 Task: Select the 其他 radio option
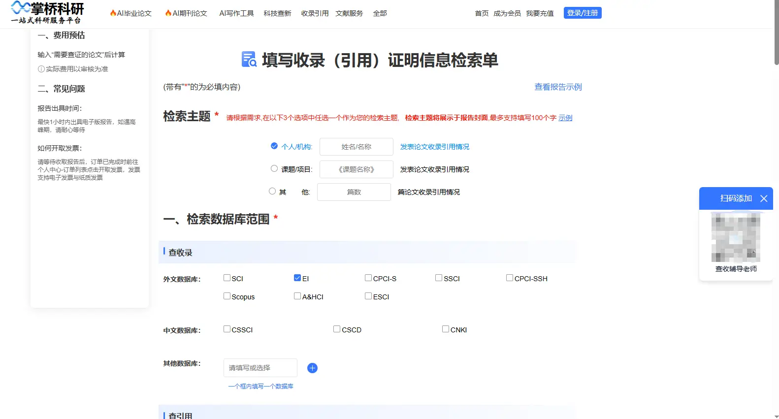point(272,191)
